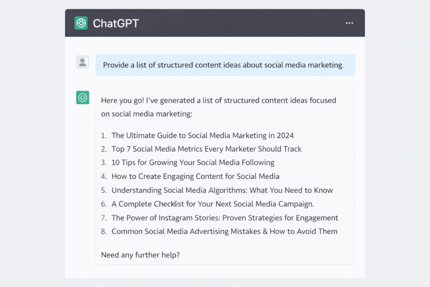Click the 'Need any further help?' text
Screen dimensions: 430x287
pyautogui.click(x=140, y=255)
